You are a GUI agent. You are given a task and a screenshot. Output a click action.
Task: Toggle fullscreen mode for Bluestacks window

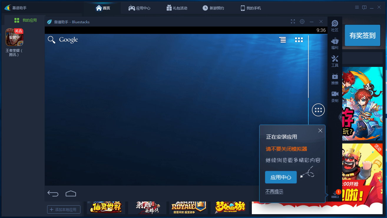coord(293,22)
